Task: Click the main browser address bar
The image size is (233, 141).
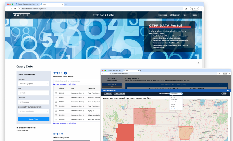Action: 101,9
